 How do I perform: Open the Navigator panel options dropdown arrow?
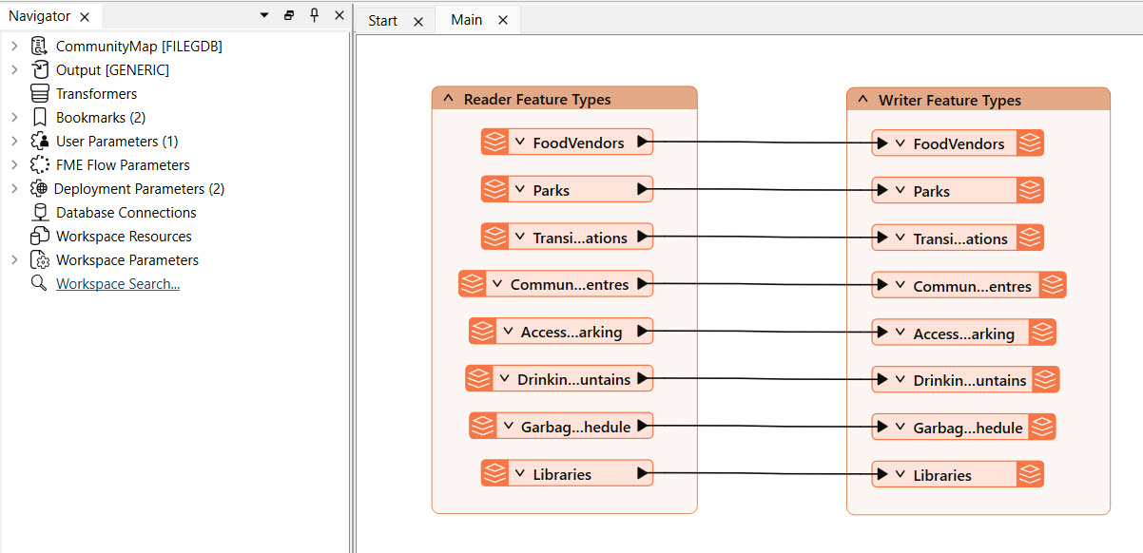pyautogui.click(x=264, y=16)
